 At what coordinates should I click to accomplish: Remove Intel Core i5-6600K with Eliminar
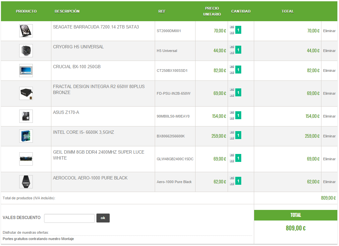click(329, 136)
